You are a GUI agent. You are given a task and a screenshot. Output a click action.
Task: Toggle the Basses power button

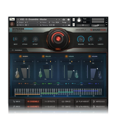[x=20, y=56]
